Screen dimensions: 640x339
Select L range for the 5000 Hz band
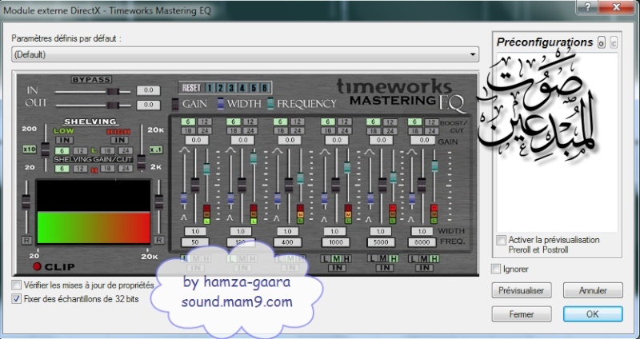[x=372, y=258]
